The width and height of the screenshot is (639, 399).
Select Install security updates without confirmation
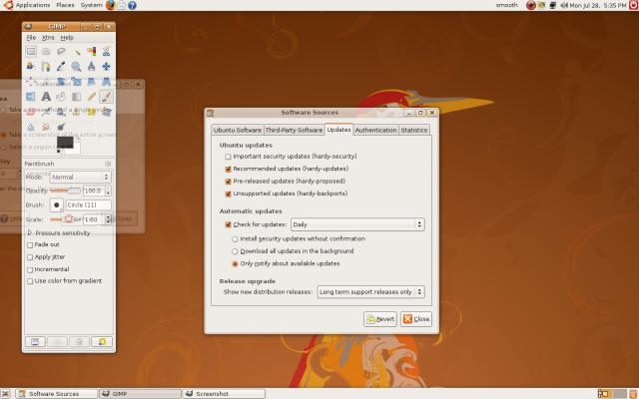pyautogui.click(x=235, y=239)
